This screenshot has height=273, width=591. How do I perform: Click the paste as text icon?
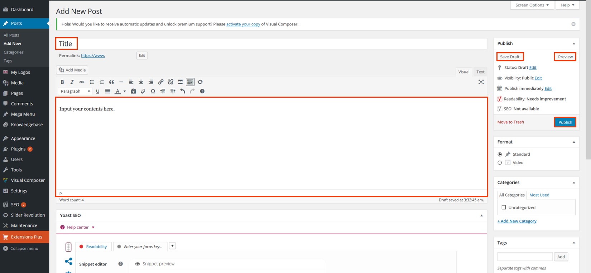point(133,91)
